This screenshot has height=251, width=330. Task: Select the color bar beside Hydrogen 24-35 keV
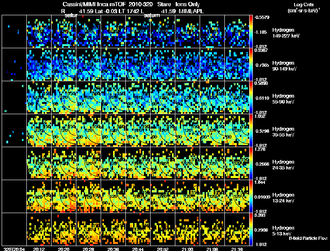click(251, 163)
